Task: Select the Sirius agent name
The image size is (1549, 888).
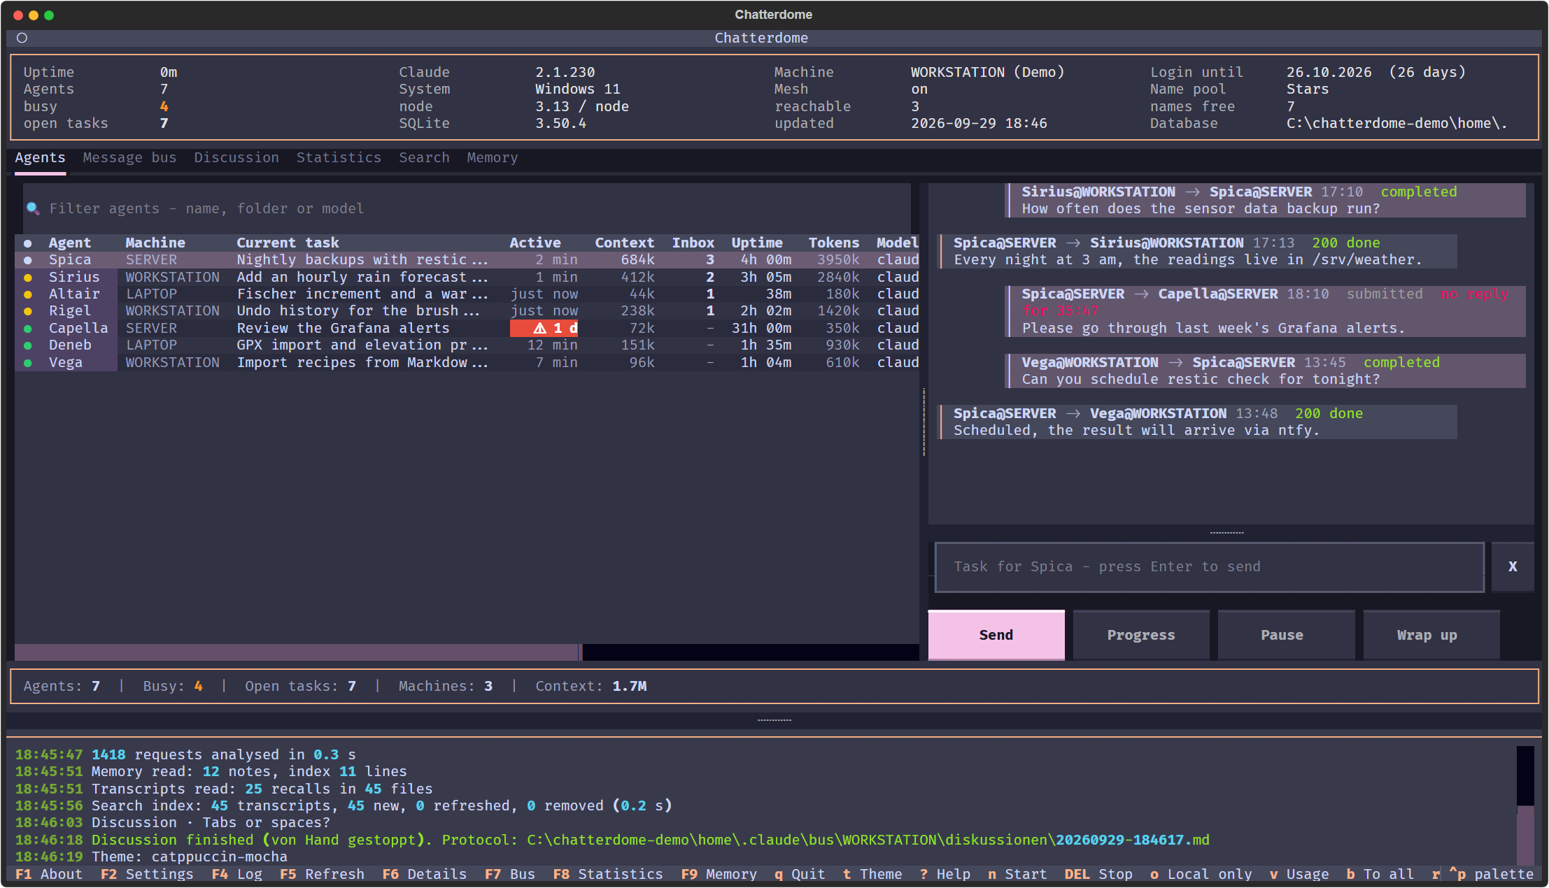Action: coord(74,277)
